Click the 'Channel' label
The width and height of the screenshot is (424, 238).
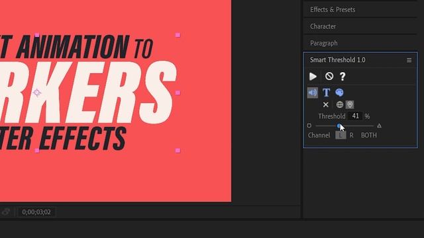tap(319, 135)
